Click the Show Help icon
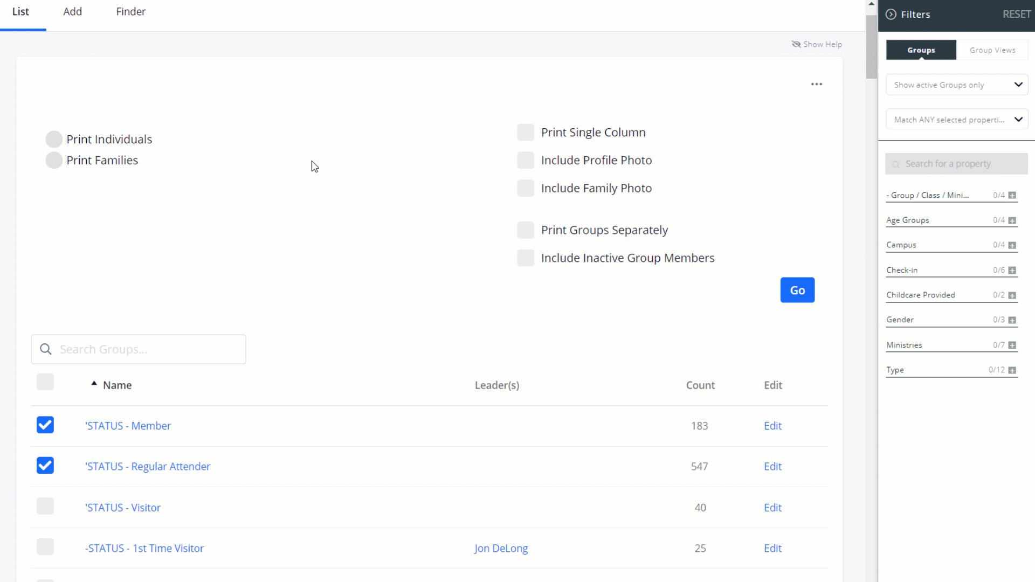The width and height of the screenshot is (1035, 582). 796,44
